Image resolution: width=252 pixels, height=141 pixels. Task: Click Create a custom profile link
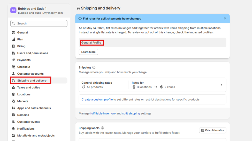point(97,99)
